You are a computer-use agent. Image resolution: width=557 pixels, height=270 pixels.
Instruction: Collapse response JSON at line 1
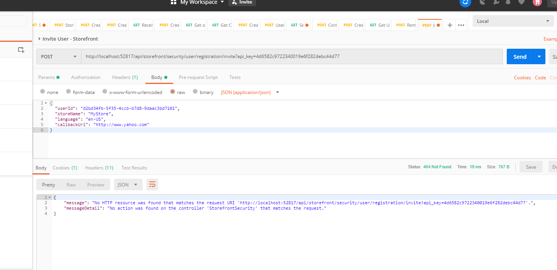point(49,198)
